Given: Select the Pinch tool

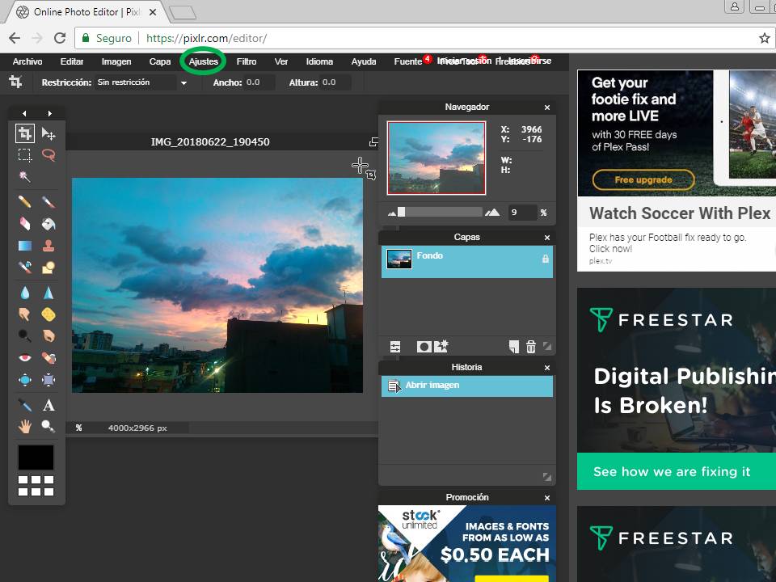Looking at the screenshot, I should point(48,380).
